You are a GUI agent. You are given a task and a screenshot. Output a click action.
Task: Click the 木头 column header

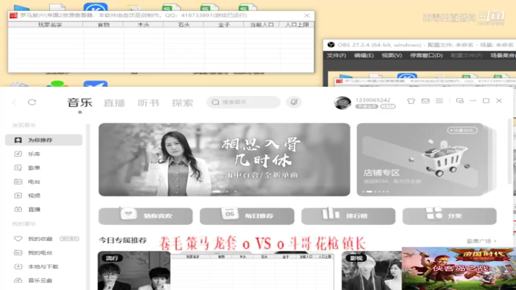pos(143,24)
